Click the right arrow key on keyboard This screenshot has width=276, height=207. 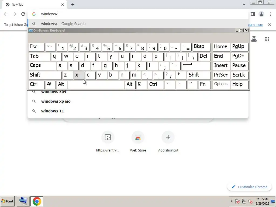point(192,85)
